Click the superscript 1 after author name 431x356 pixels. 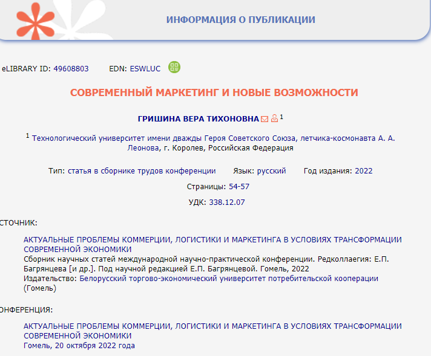(281, 117)
